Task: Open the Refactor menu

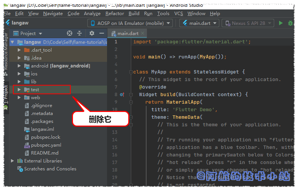Action: pos(115,13)
